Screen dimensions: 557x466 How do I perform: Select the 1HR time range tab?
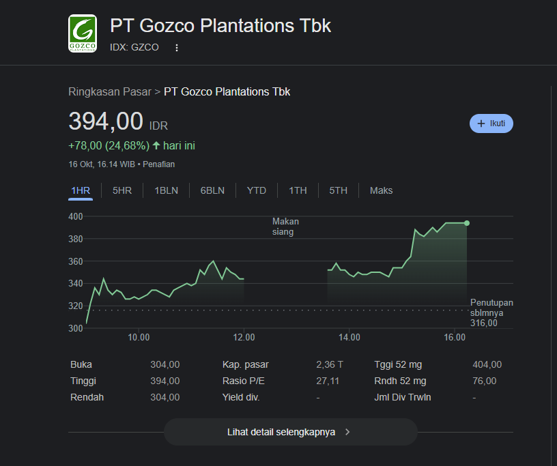pyautogui.click(x=81, y=190)
